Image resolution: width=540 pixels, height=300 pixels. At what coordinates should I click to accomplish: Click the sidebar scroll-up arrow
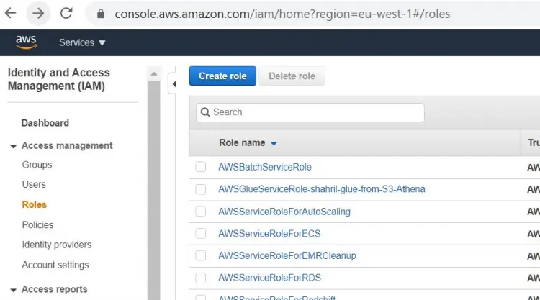pos(154,73)
